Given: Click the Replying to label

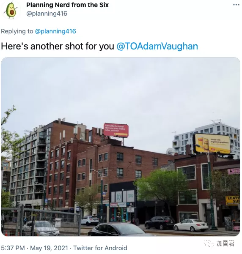Looking at the screenshot, I should [17, 31].
